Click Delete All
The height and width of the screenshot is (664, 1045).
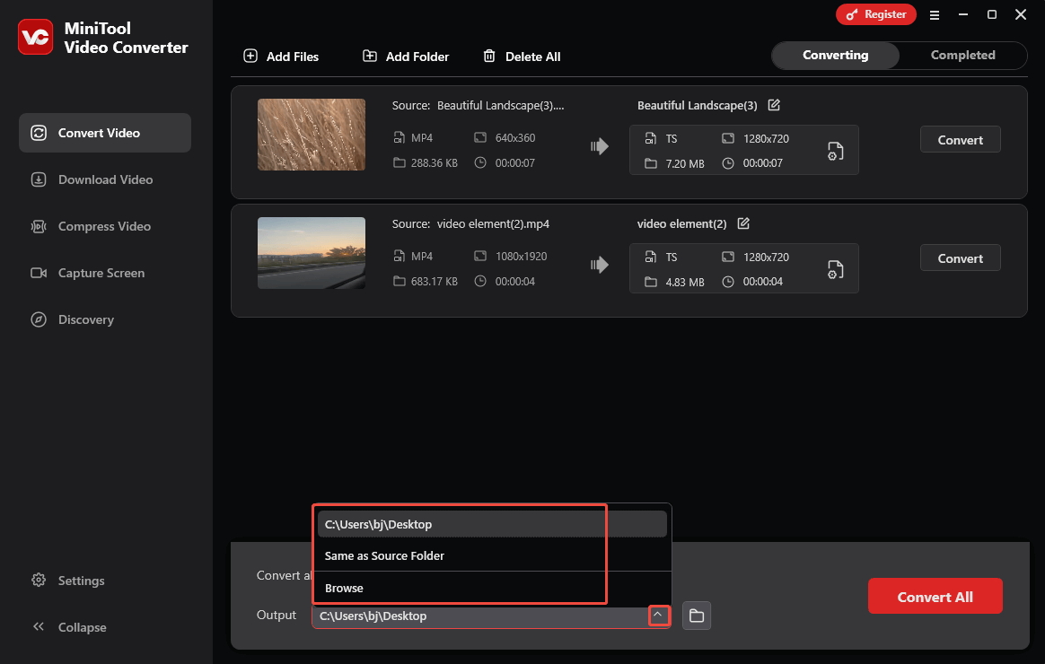click(x=522, y=57)
